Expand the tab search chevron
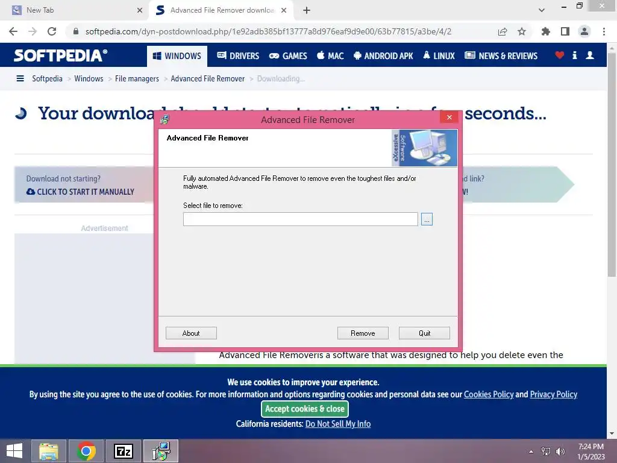This screenshot has height=463, width=617. point(542,10)
